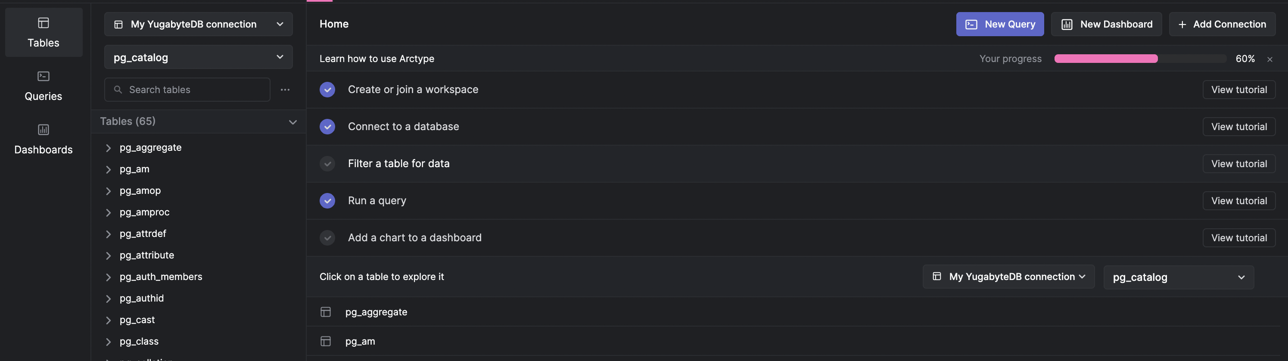Mark Filter a table for data as complete
This screenshot has width=1288, height=361.
[x=327, y=164]
